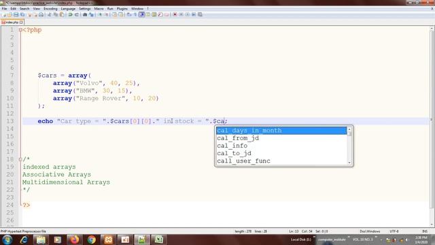
Task: Open the Search menu
Action: click(x=24, y=9)
